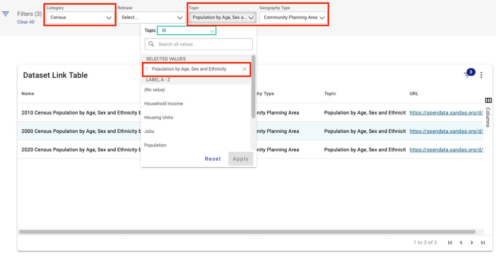The image size is (496, 256).
Task: Select Household Income from the topic list
Action: coord(163,103)
